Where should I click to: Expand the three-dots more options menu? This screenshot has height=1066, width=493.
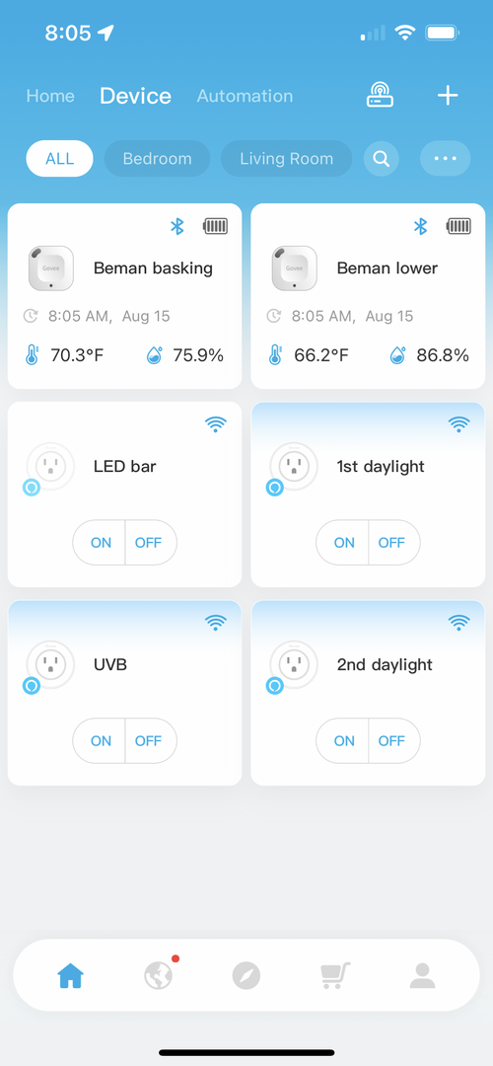[x=446, y=159]
